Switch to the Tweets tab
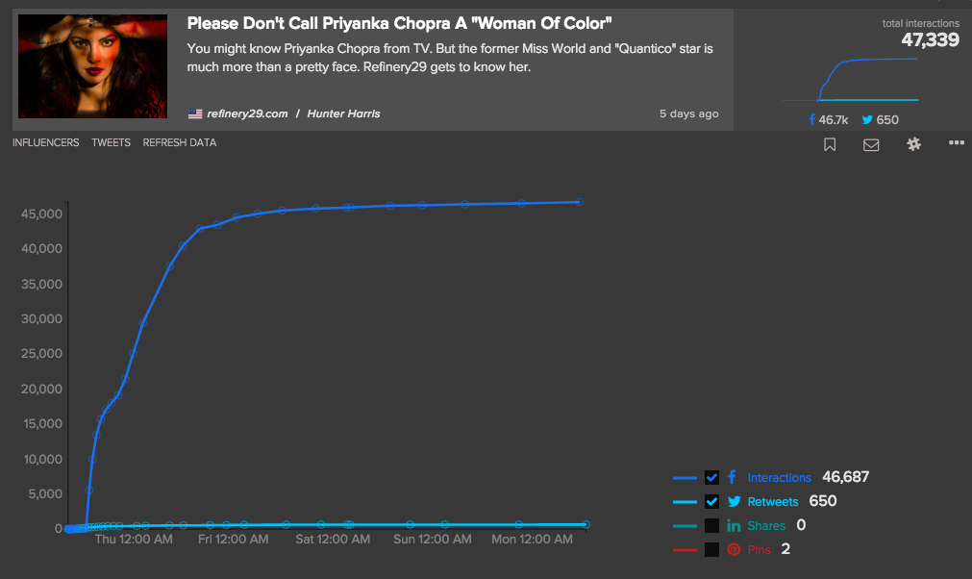The height and width of the screenshot is (579, 972). [111, 142]
